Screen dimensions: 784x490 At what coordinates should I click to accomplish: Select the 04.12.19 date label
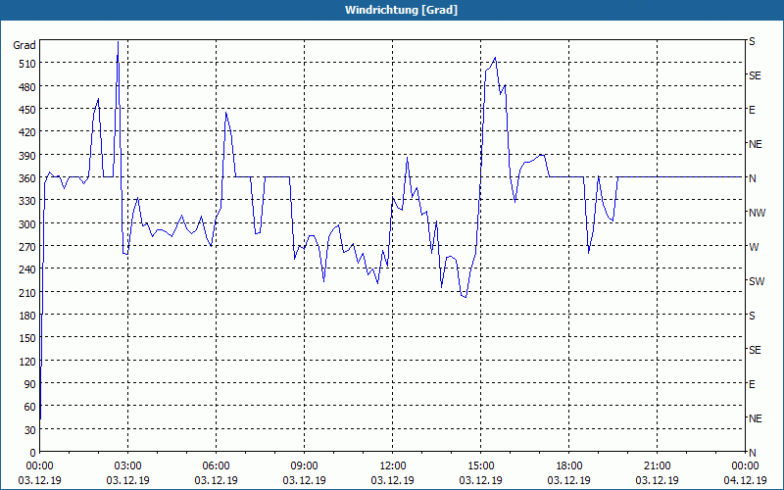tap(745, 480)
